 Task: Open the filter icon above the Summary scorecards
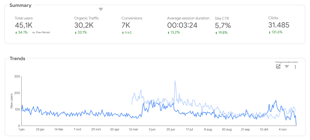pyautogui.click(x=101, y=9)
